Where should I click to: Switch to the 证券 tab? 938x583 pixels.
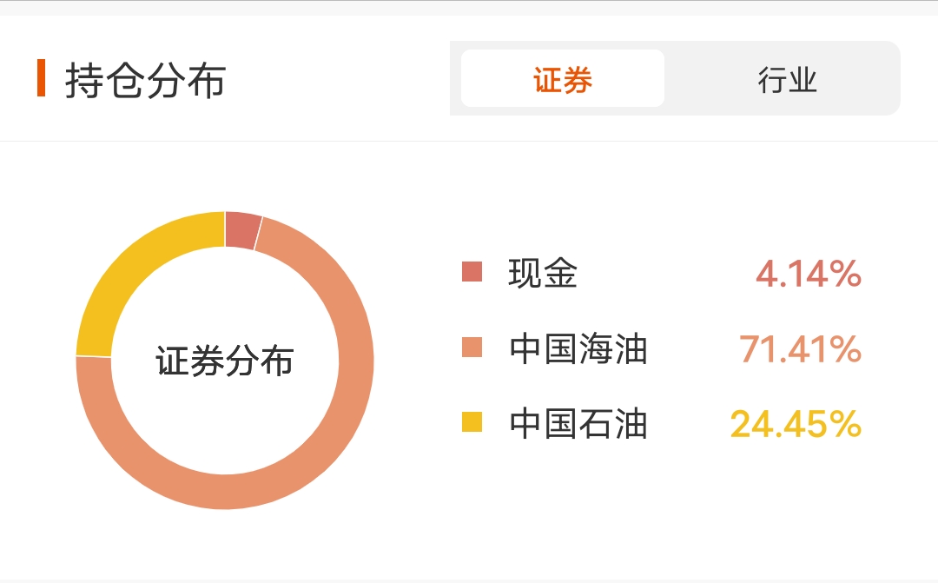click(562, 78)
